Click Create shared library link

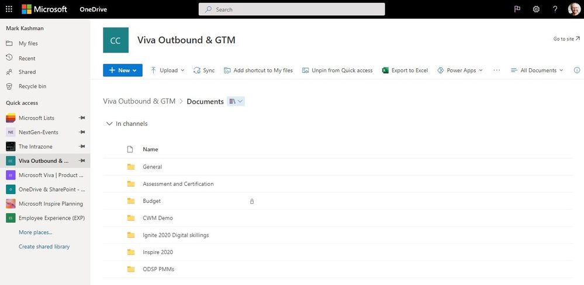click(x=44, y=247)
